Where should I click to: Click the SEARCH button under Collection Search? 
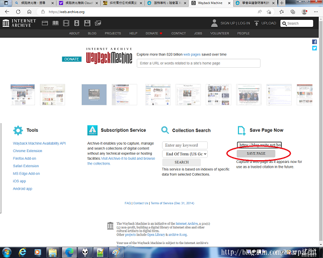(181, 162)
